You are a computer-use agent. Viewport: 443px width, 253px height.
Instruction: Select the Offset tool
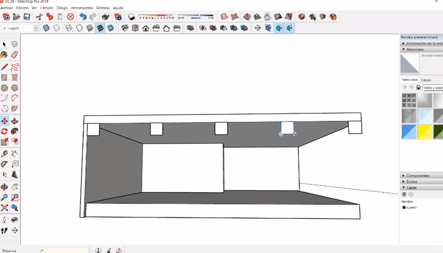click(15, 142)
